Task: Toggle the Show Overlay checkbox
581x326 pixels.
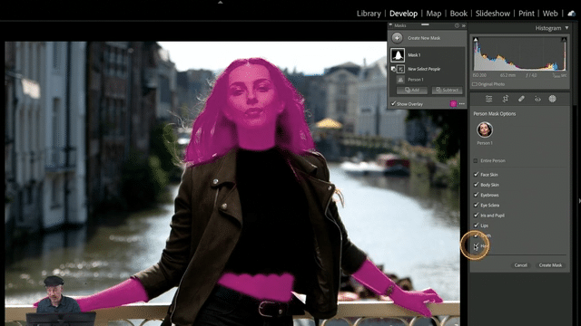Action: [x=393, y=104]
